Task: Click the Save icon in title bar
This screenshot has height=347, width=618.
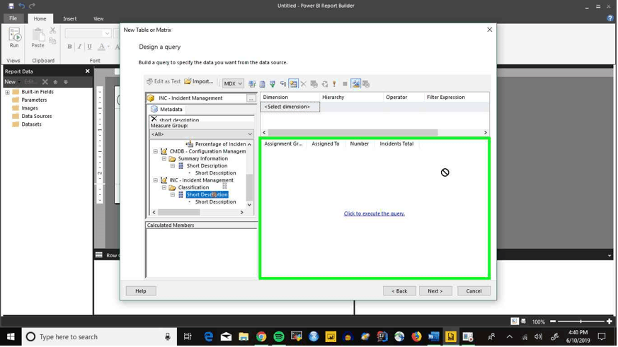Action: click(11, 6)
